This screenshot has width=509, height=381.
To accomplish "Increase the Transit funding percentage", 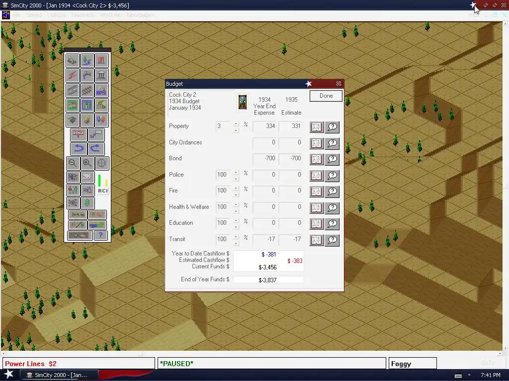I will point(236,237).
